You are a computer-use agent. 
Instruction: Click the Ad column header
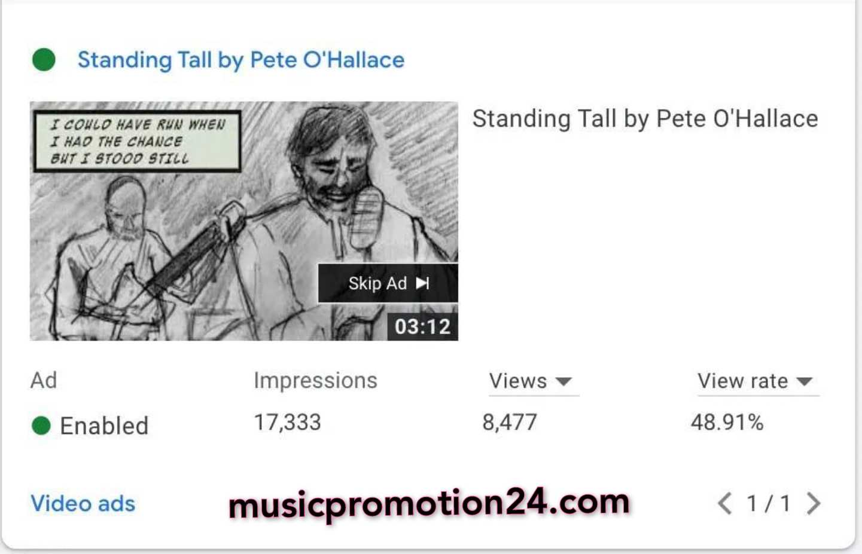pyautogui.click(x=44, y=380)
